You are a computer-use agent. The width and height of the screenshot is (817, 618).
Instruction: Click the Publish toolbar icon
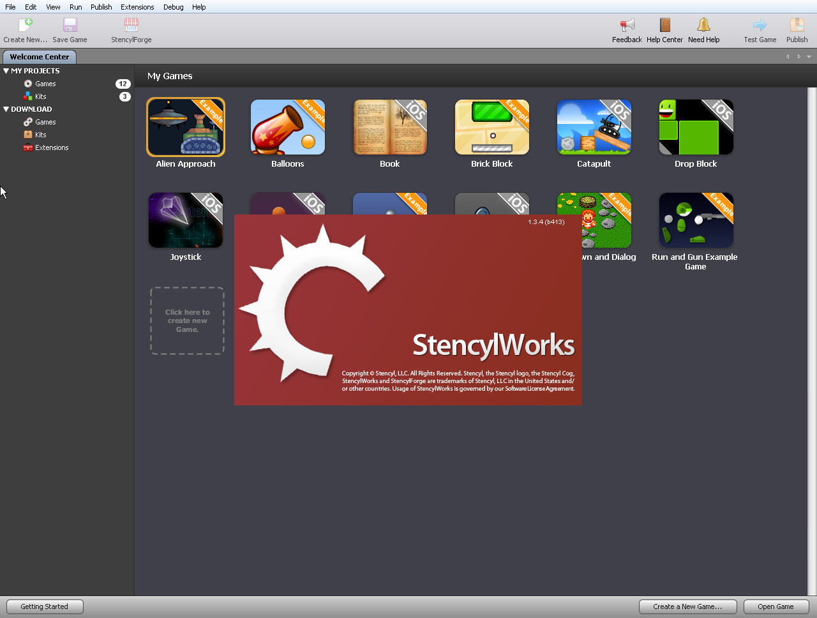(x=797, y=25)
